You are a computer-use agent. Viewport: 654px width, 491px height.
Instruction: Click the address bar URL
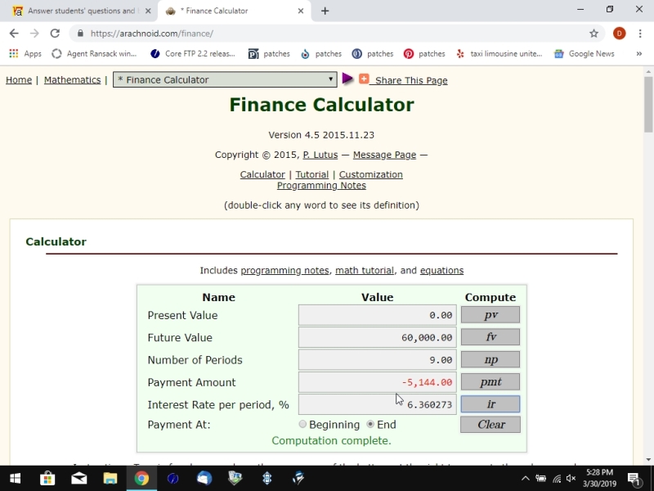(152, 34)
